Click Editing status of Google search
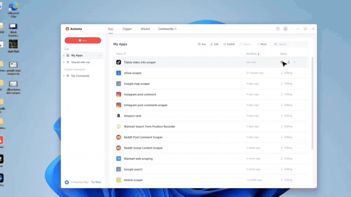The image size is (351, 197). (286, 169)
